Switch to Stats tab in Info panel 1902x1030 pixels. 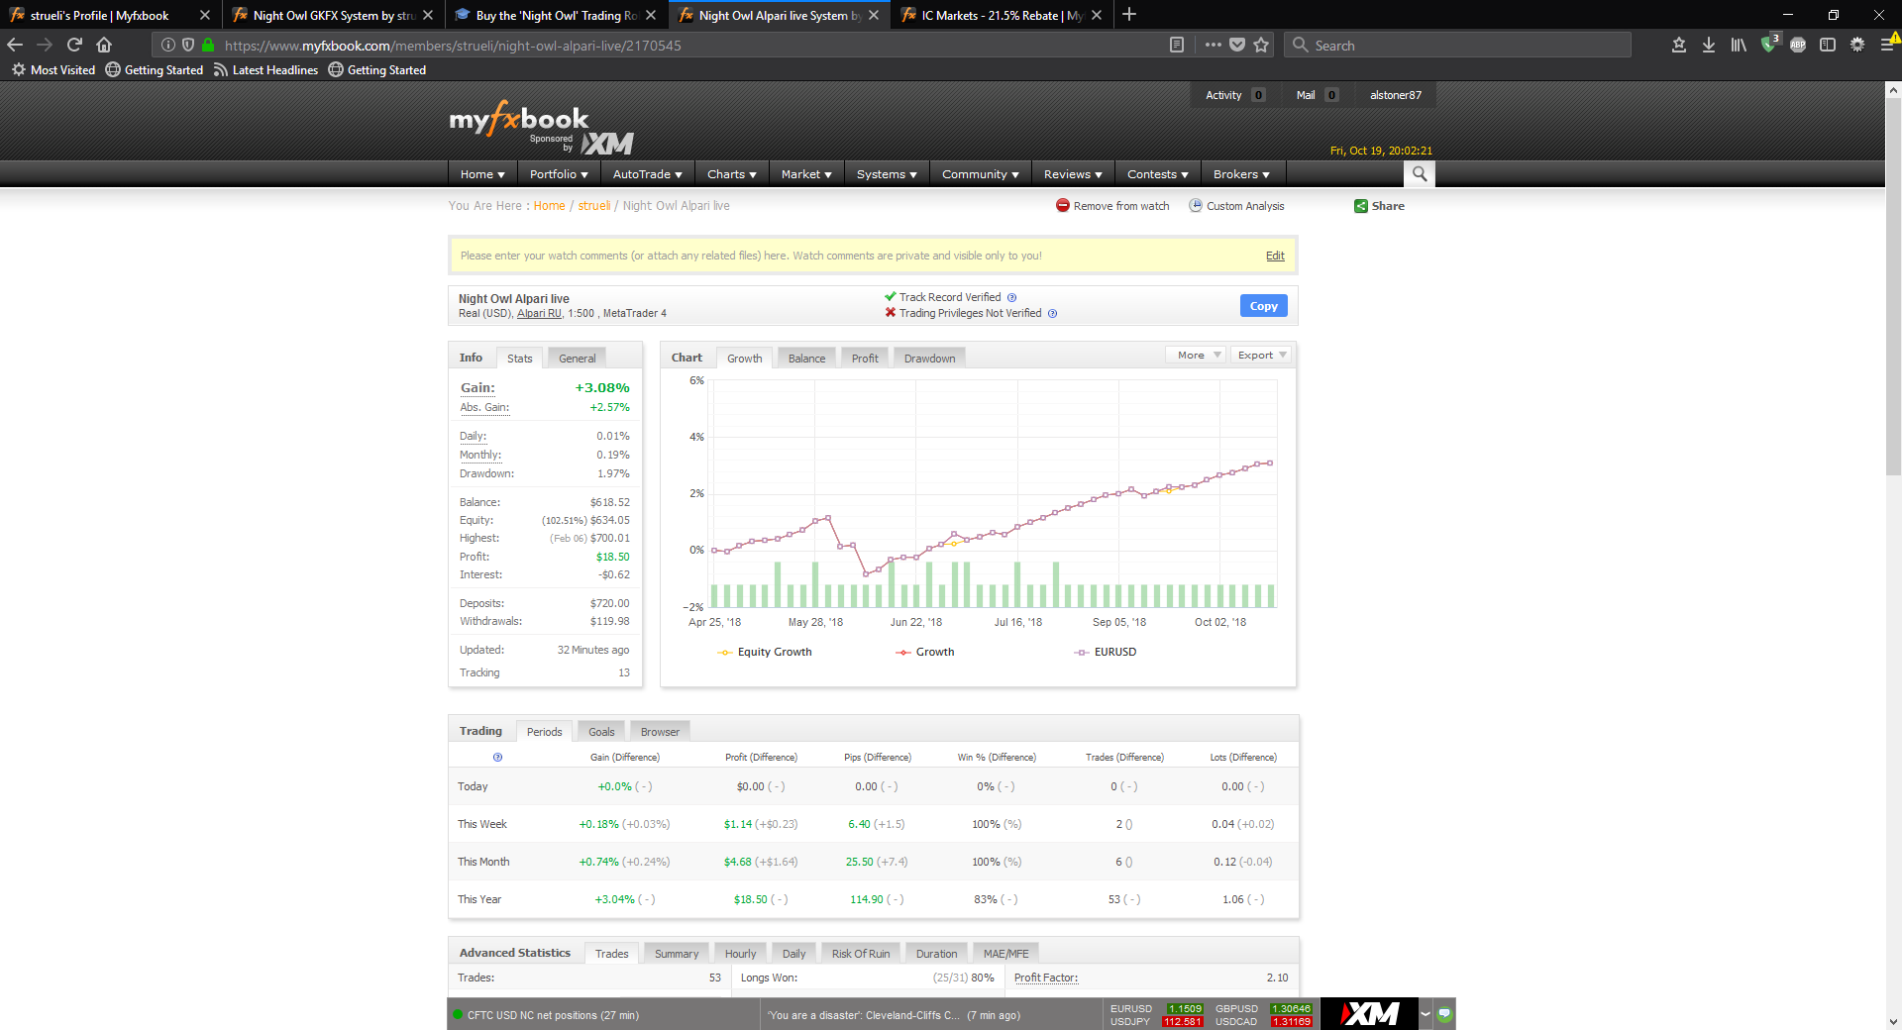click(520, 359)
